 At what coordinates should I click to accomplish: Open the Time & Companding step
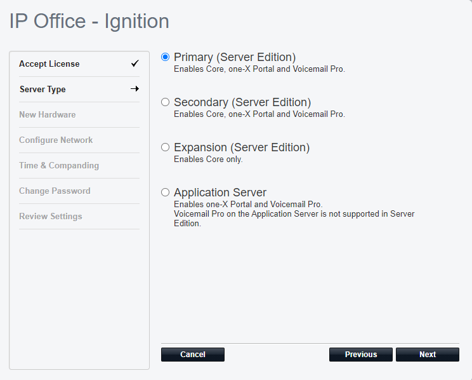(x=79, y=166)
